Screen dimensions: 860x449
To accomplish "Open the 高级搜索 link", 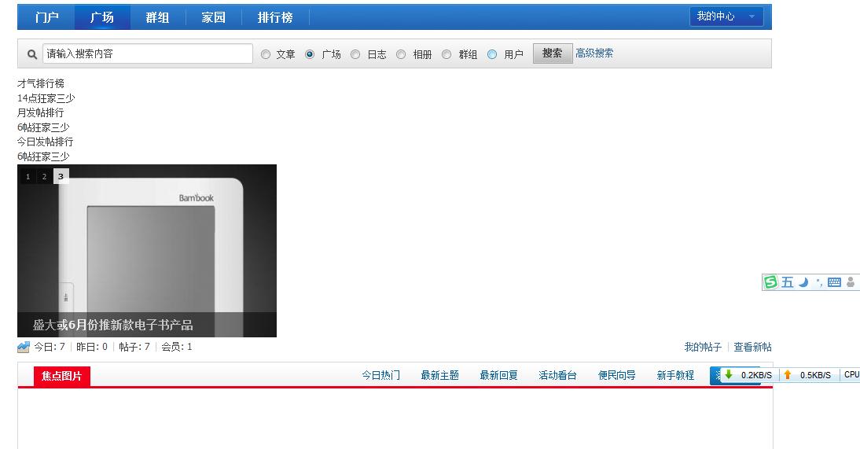I will [x=594, y=53].
